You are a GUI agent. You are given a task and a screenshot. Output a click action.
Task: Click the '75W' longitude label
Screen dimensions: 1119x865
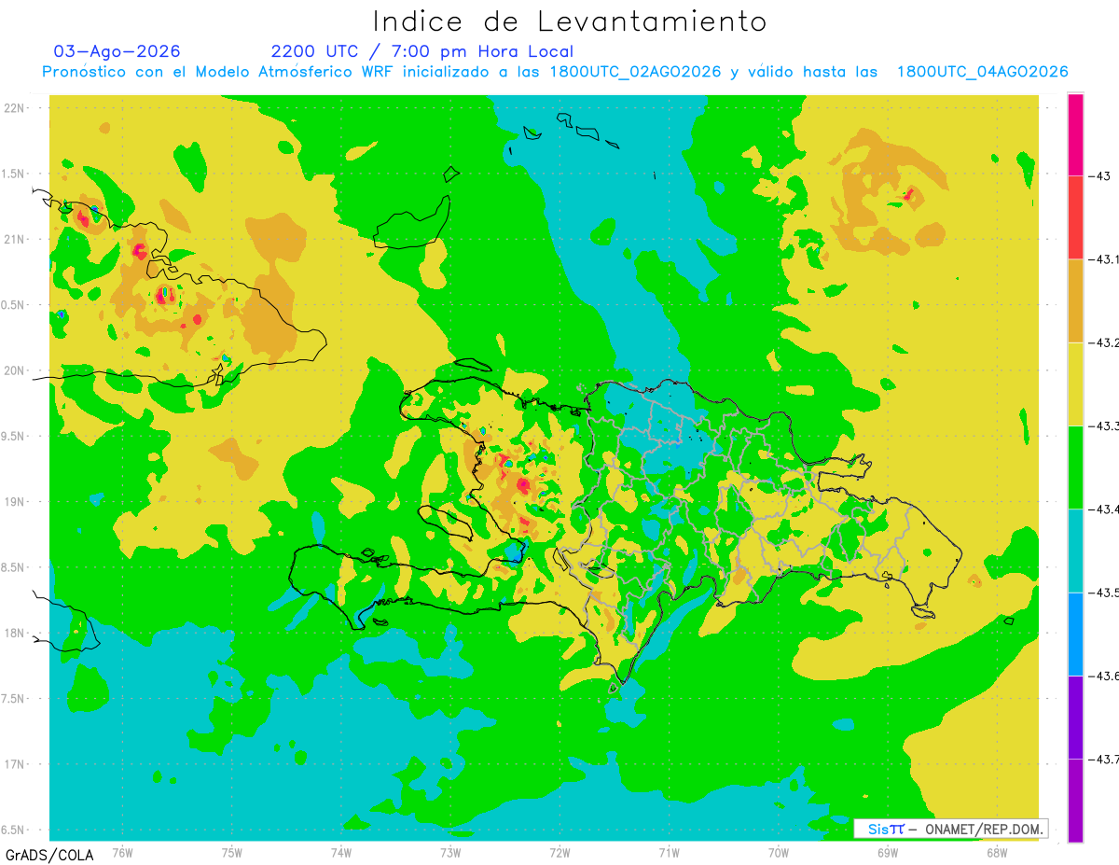click(232, 852)
